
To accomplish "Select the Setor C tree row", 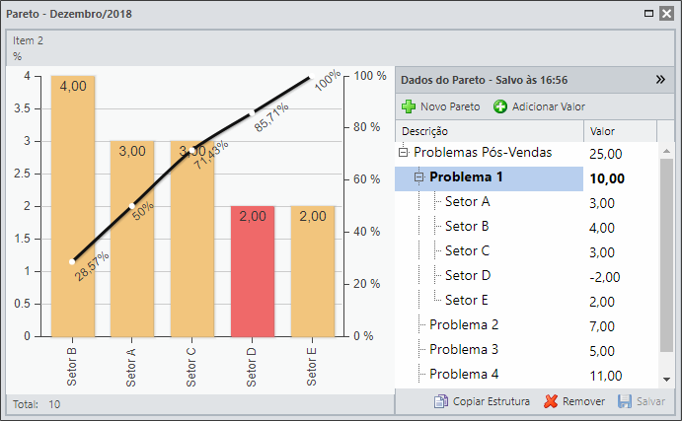I will pyautogui.click(x=526, y=251).
